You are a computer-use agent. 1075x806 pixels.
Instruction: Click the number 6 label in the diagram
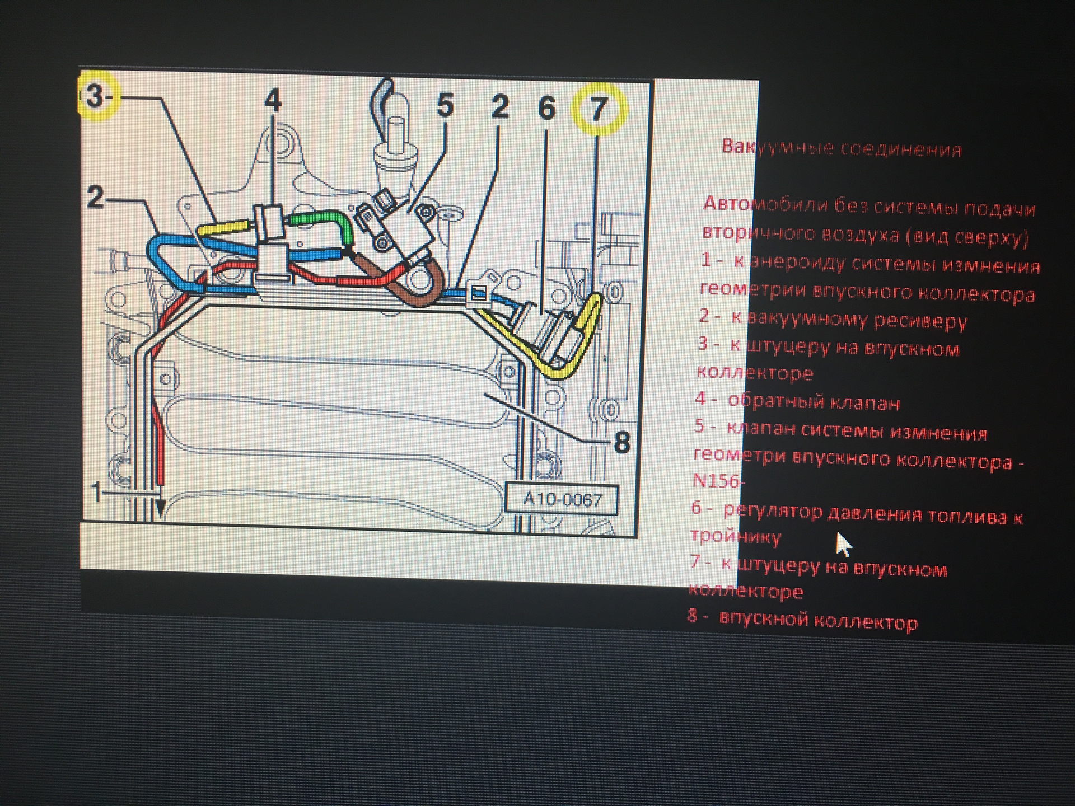[546, 107]
